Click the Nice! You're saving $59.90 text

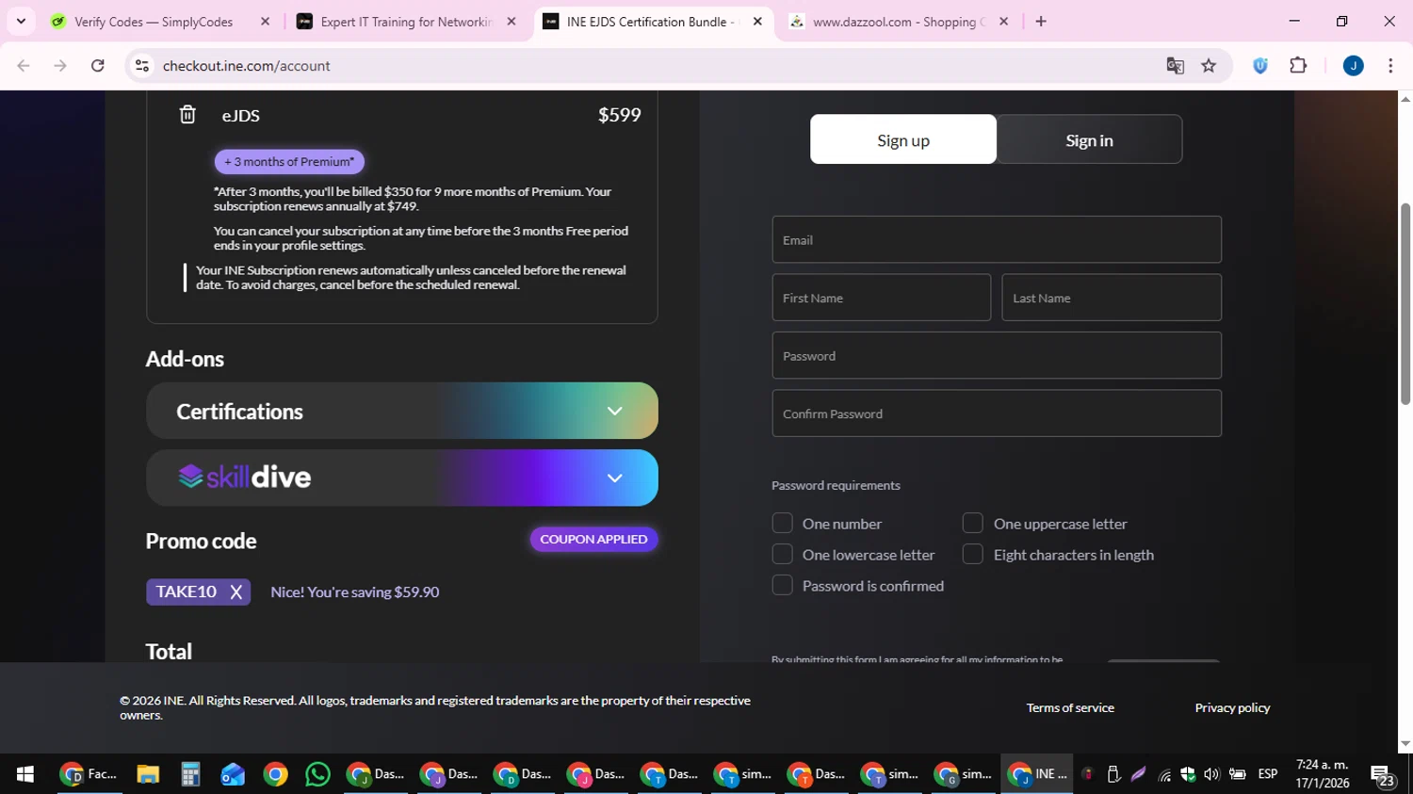click(x=355, y=591)
